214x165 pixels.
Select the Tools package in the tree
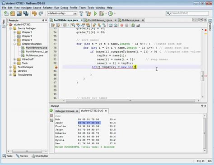coord(25,63)
